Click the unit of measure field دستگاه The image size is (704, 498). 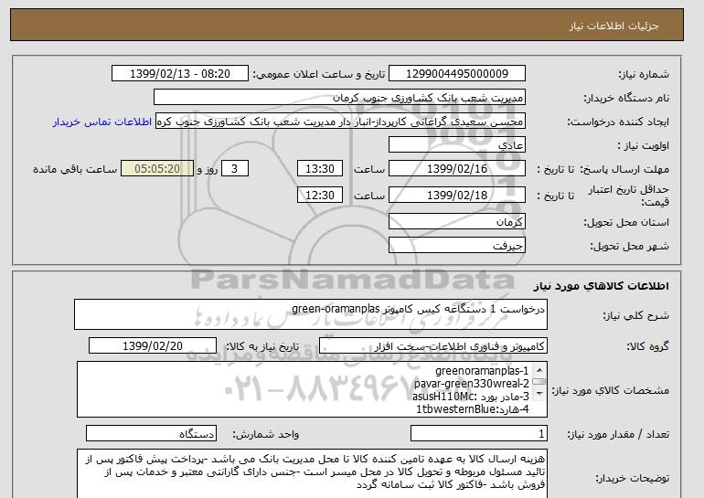(x=151, y=434)
